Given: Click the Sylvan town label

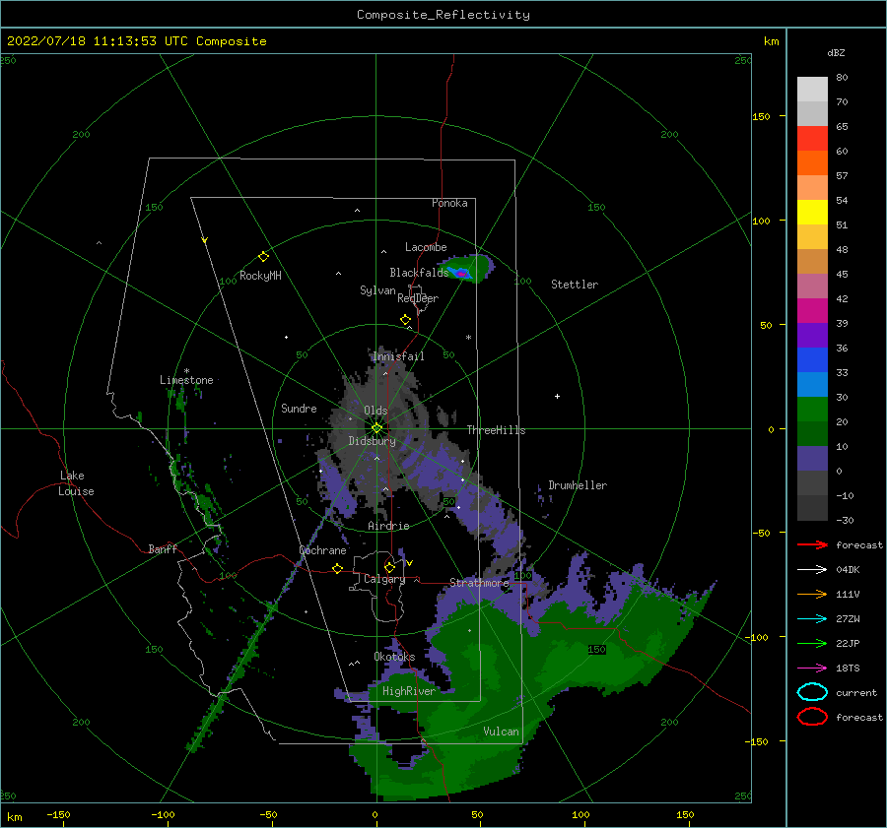Looking at the screenshot, I should 377,291.
